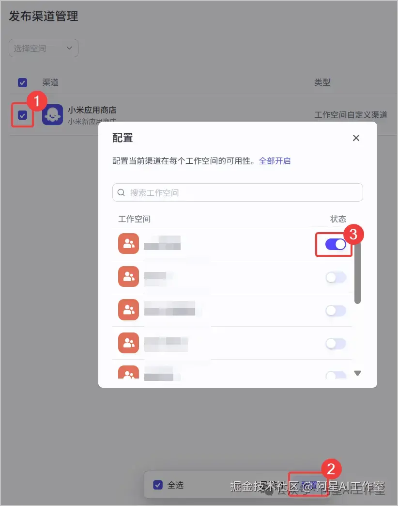This screenshot has width=398, height=506.
Task: Uncheck the 小米应用商店 channel checkbox
Action: click(22, 115)
